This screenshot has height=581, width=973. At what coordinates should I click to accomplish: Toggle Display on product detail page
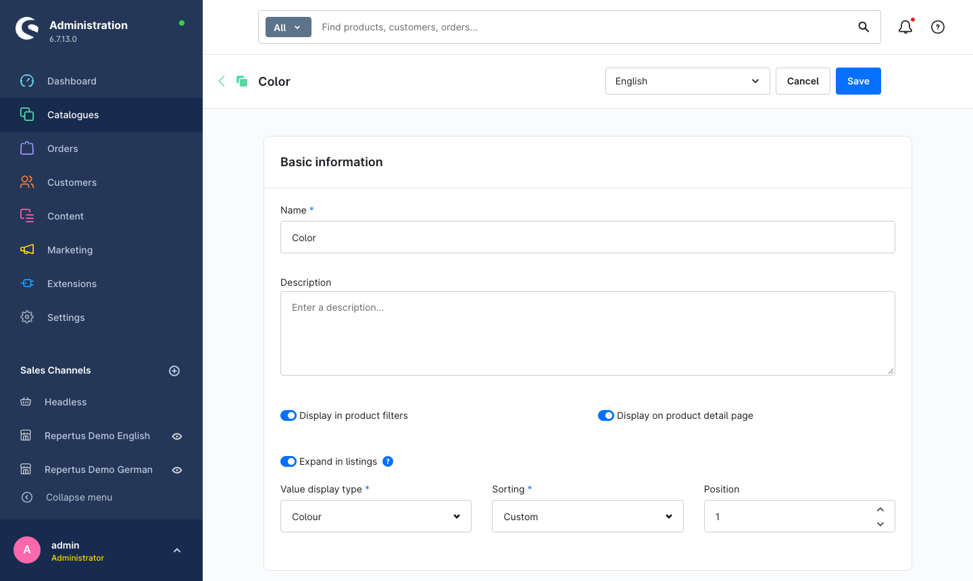tap(606, 415)
